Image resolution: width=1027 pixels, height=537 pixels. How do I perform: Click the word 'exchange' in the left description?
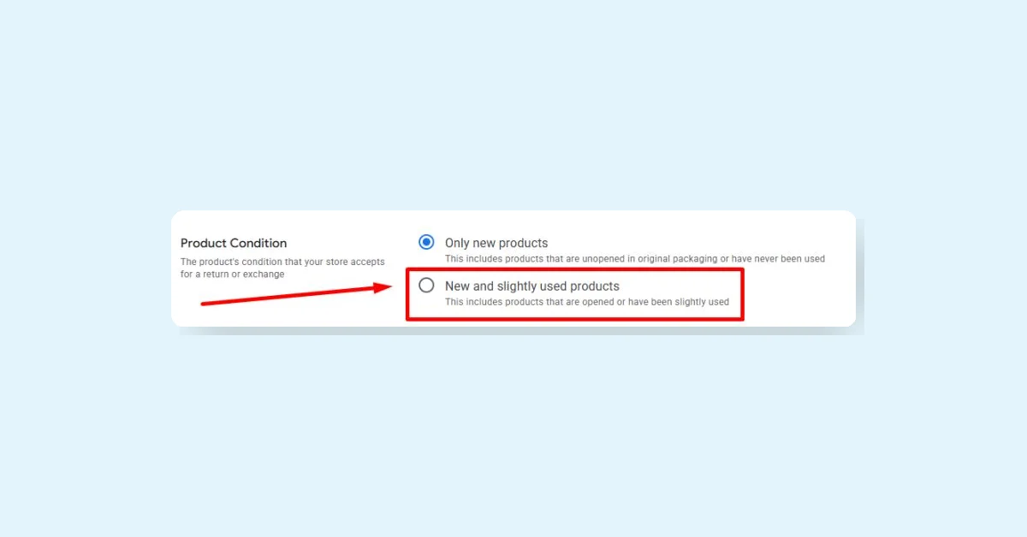[264, 274]
